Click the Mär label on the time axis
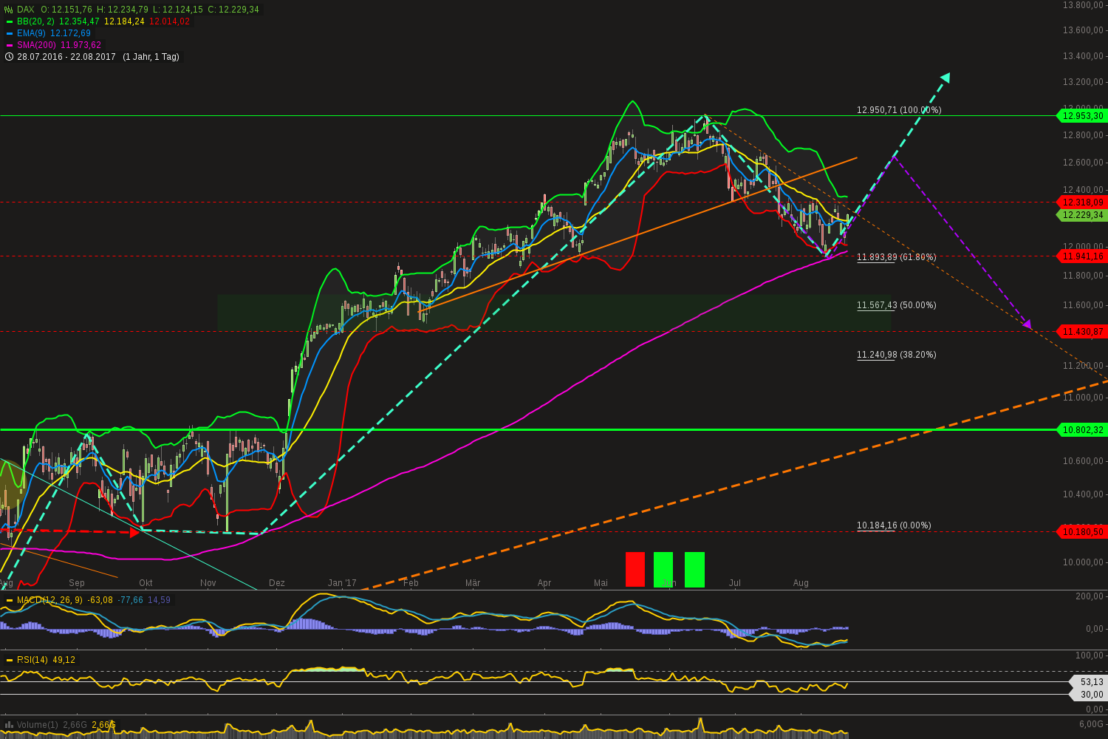The height and width of the screenshot is (739, 1108). [x=473, y=583]
